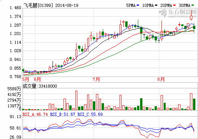Viewport: 198px width, 139px height.
Task: Click the 1.114 price axis label
Action: (x=16, y=42)
